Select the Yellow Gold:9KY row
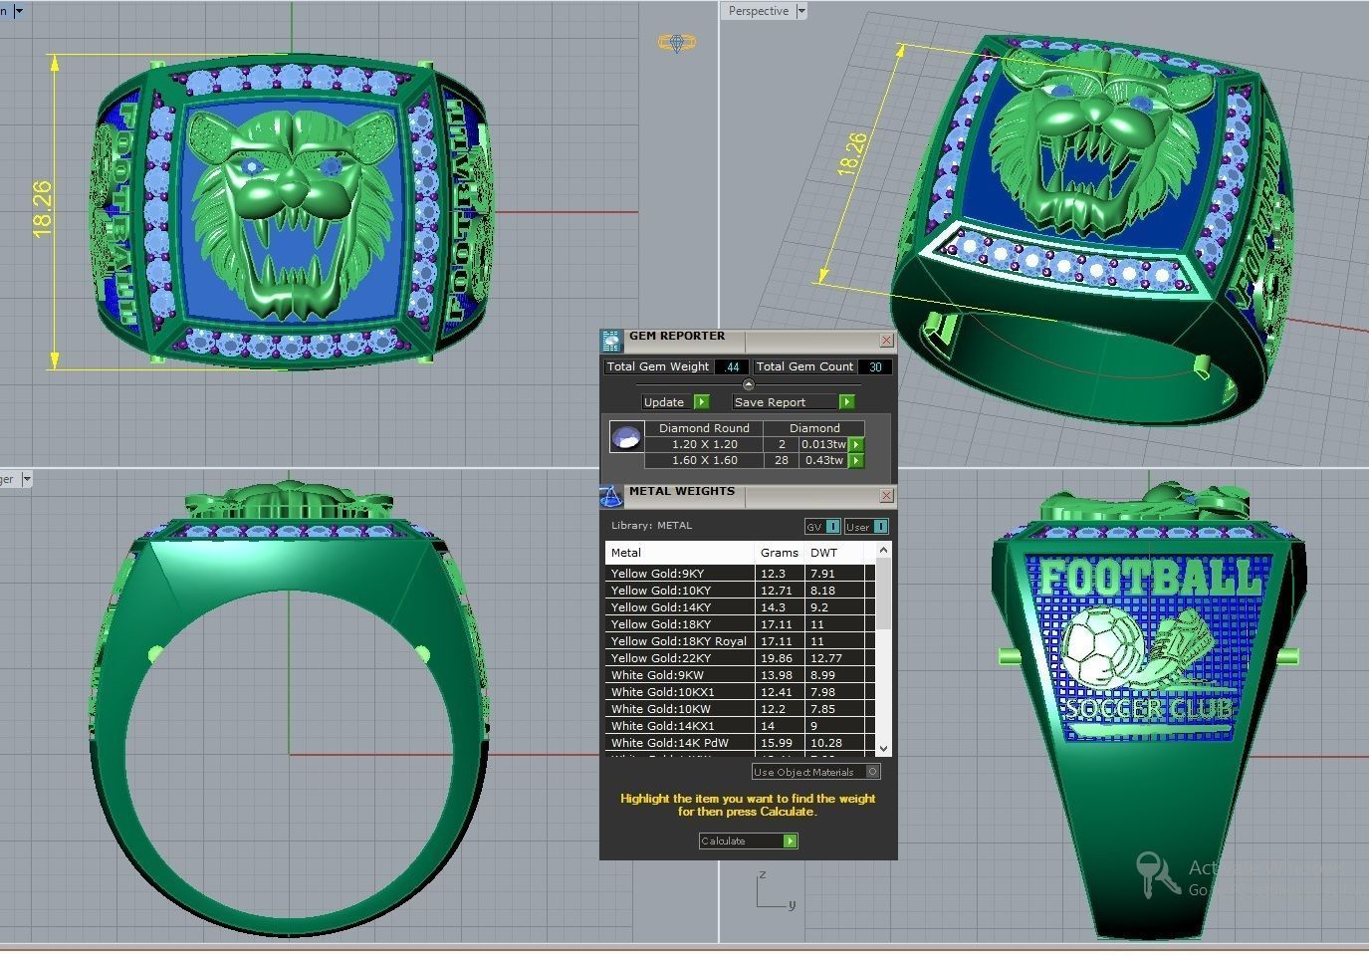Image resolution: width=1369 pixels, height=959 pixels. coord(740,574)
